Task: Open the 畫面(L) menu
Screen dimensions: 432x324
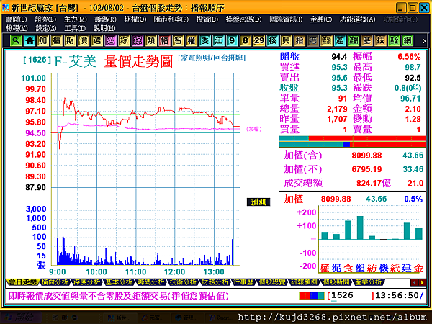Action: 17,19
